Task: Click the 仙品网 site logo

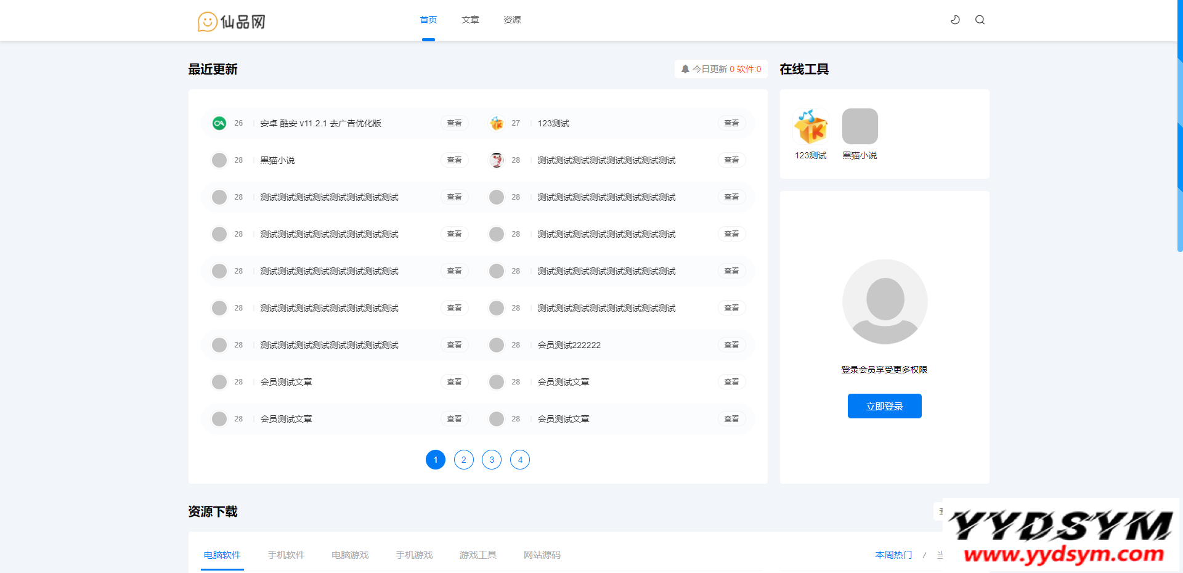Action: (x=232, y=22)
